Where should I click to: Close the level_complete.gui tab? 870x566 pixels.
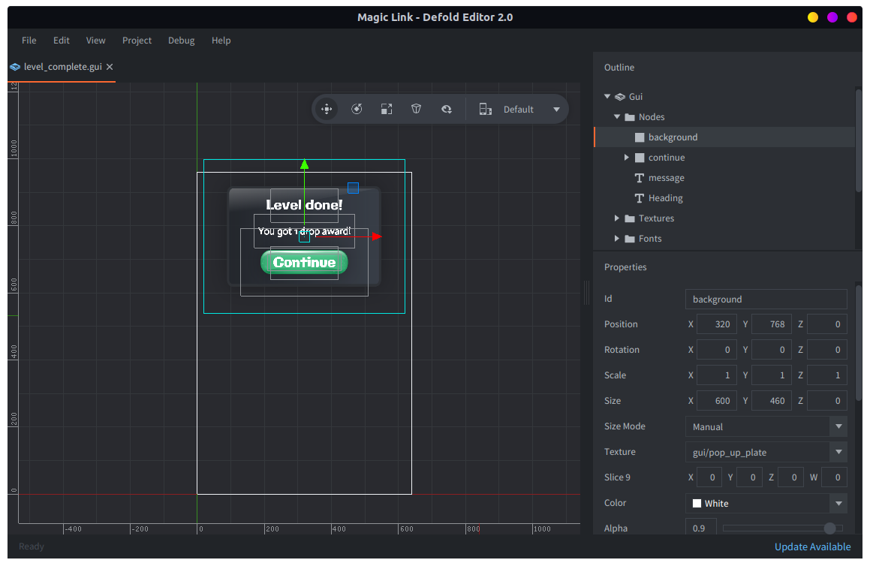[110, 67]
